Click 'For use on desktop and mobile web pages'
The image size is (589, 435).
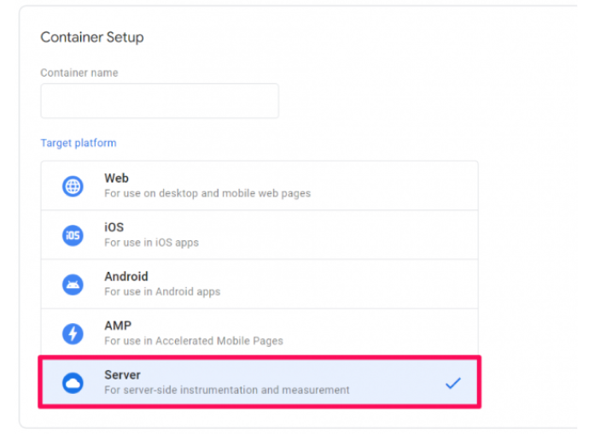coord(207,193)
